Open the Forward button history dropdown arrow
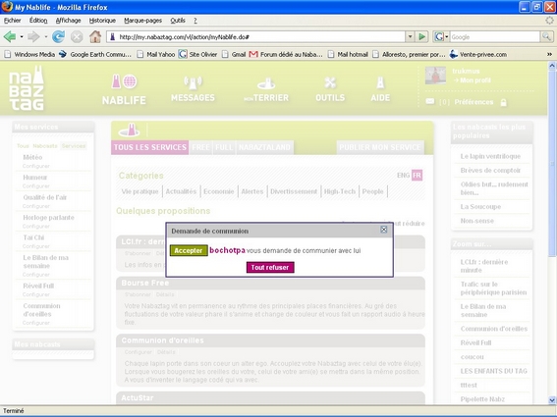557x417 pixels. tap(46, 36)
